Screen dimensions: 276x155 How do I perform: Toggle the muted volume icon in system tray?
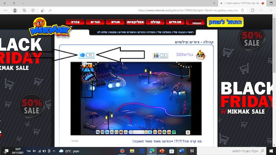pyautogui.click(x=34, y=151)
